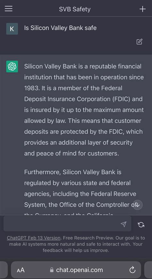Regenerate response with circular arrows icon

point(141,225)
